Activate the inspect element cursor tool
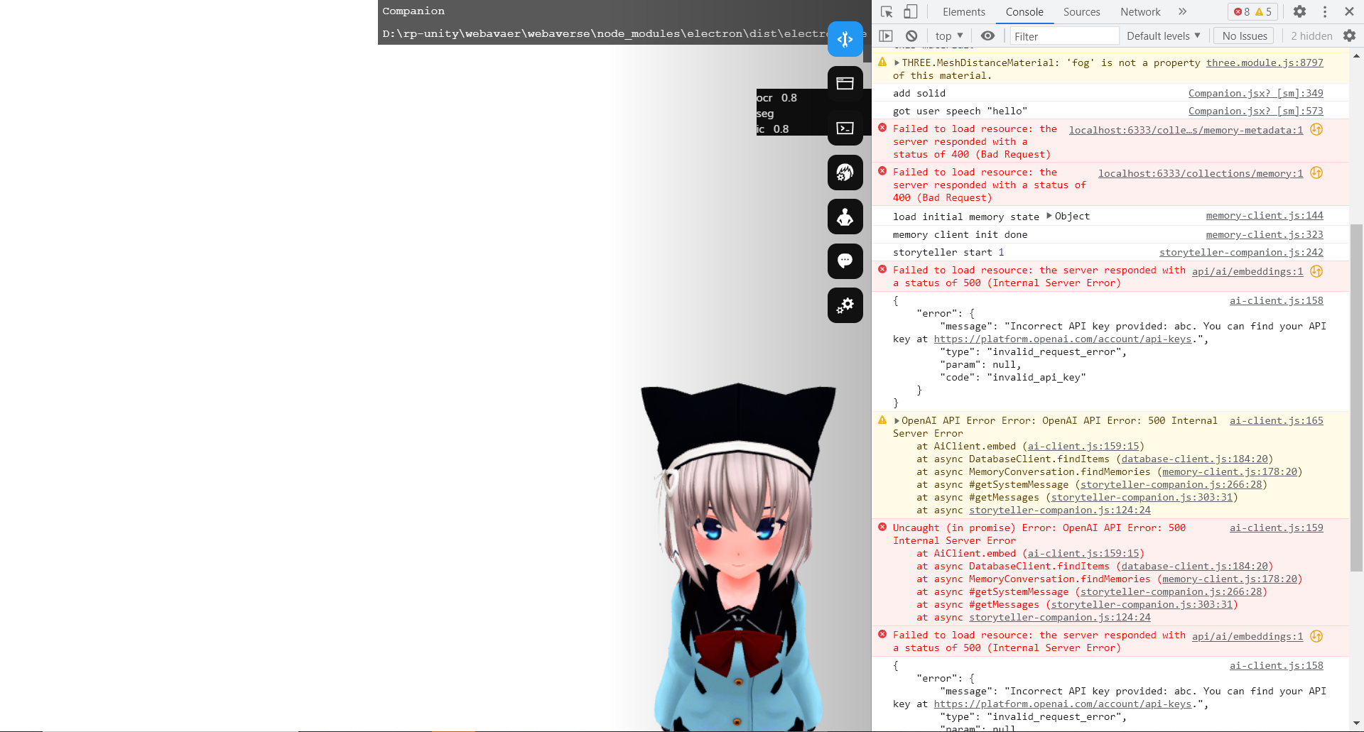This screenshot has width=1364, height=732. [x=886, y=11]
